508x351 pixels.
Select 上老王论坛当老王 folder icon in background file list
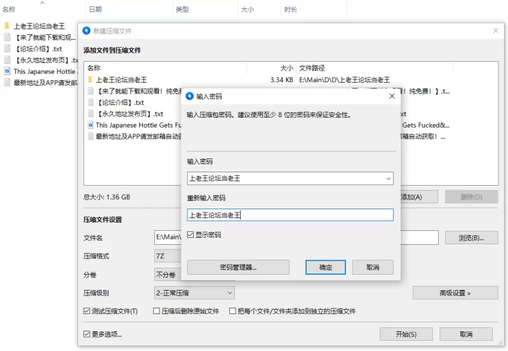[7, 26]
